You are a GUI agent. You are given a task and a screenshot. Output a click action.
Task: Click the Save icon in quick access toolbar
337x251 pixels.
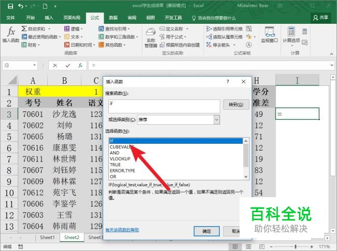click(10, 6)
